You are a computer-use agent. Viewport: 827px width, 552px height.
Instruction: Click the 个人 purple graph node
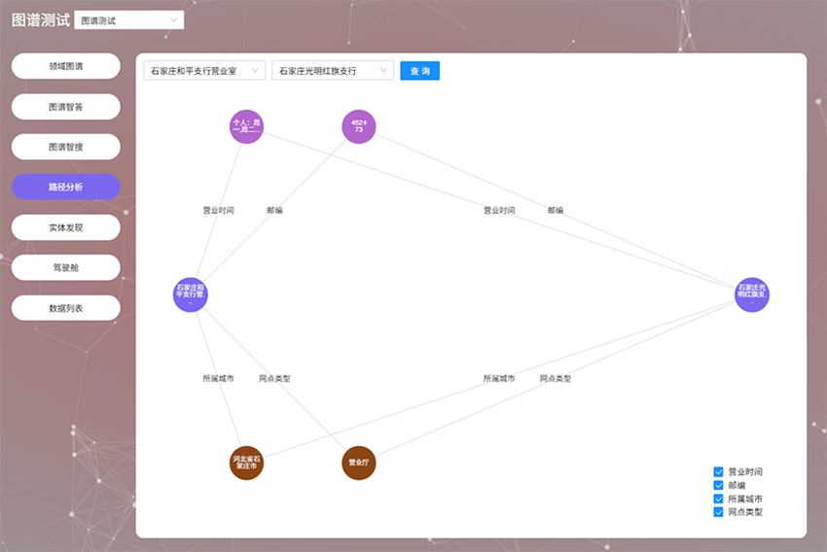point(246,126)
